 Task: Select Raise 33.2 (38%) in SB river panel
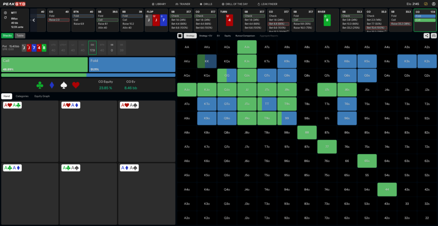tap(400, 24)
